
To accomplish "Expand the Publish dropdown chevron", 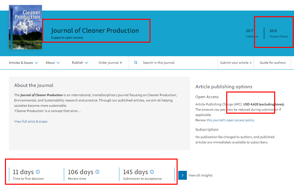I will coord(86,63).
